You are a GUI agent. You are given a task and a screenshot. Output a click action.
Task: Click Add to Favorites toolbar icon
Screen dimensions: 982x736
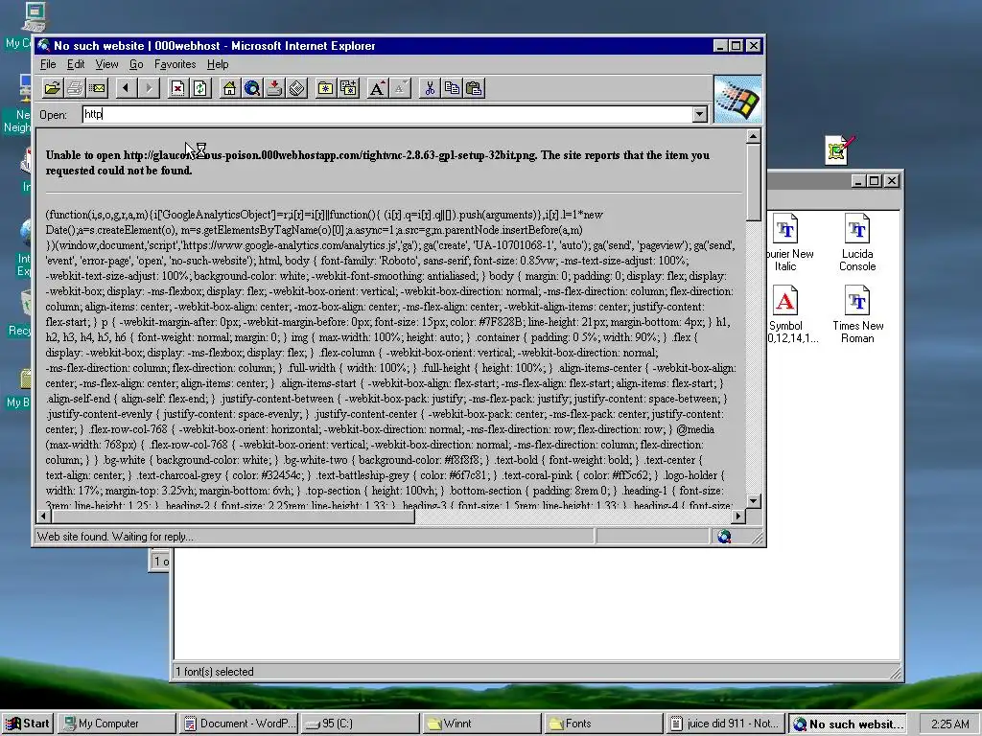tap(349, 88)
